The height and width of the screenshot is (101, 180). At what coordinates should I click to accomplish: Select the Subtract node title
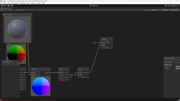click(34, 69)
